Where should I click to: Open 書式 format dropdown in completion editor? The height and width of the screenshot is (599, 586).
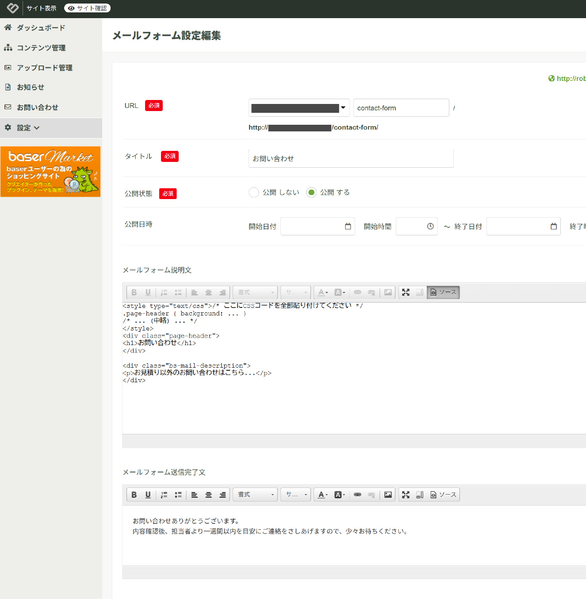pos(255,495)
